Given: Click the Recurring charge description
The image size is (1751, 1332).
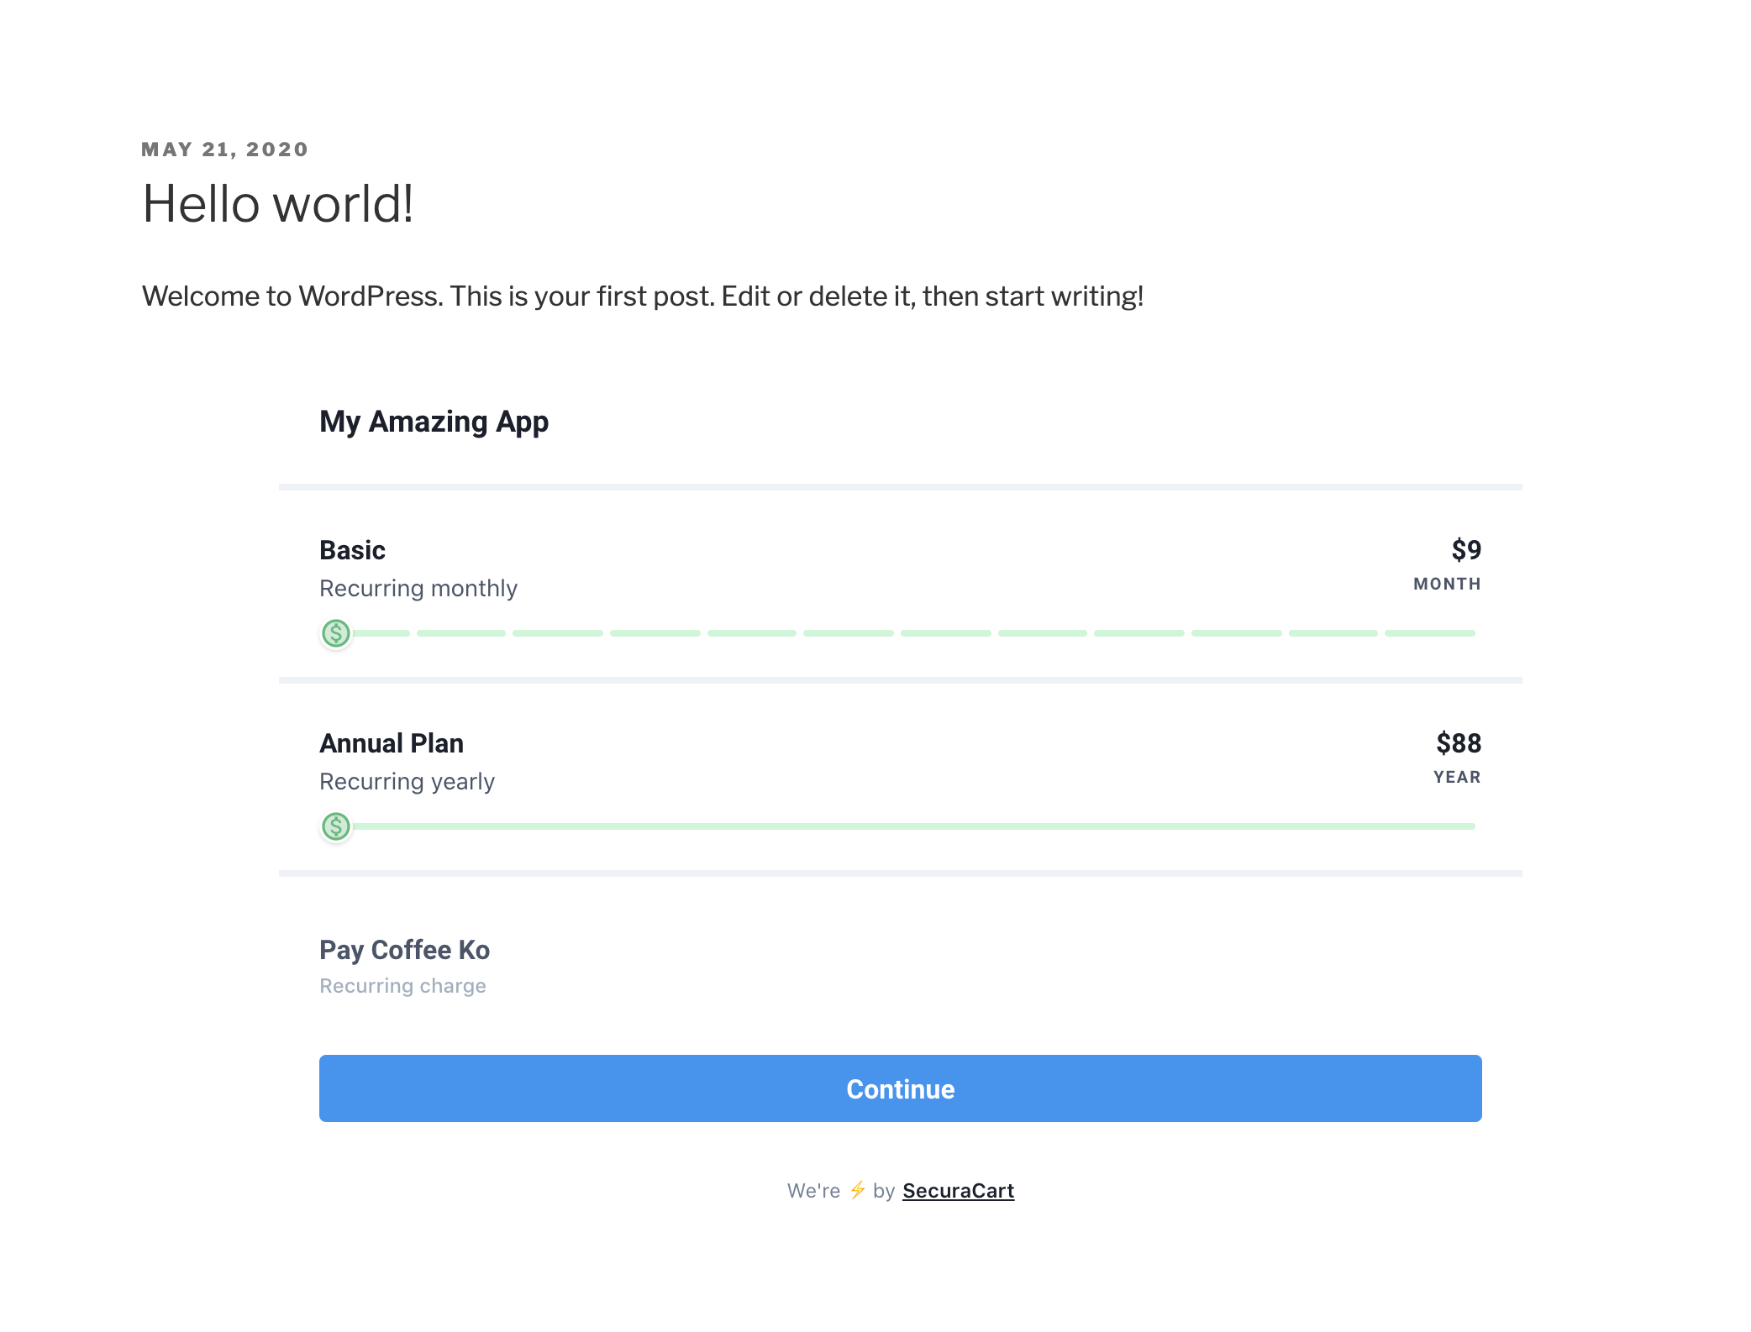Looking at the screenshot, I should pos(402,986).
